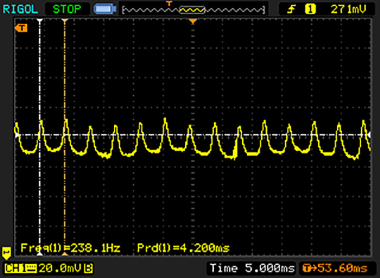Click the orange cursor B top handle
The height and width of the screenshot is (278, 380).
tap(64, 21)
